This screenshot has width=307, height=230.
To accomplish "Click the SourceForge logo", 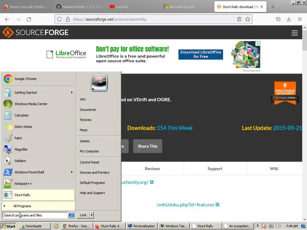I will (35, 32).
